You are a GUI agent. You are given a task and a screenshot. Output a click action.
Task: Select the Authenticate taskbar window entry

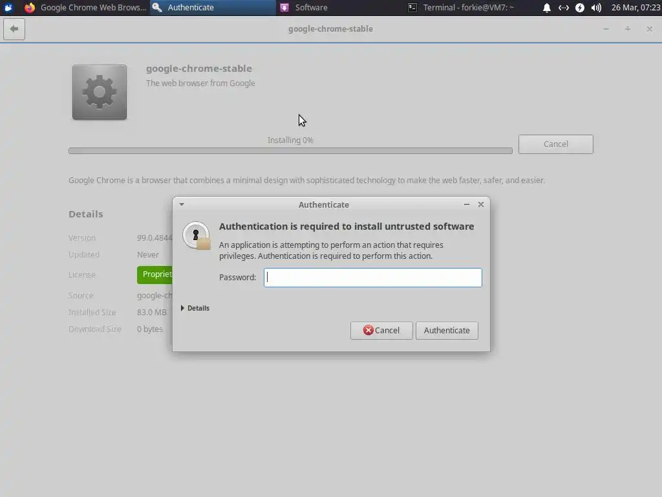[213, 8]
